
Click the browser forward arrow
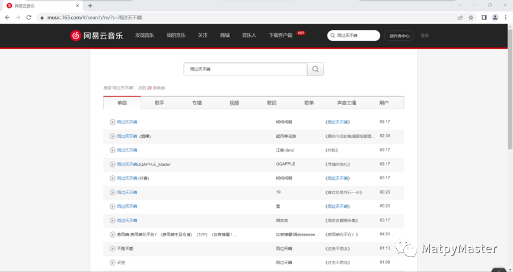coord(18,17)
